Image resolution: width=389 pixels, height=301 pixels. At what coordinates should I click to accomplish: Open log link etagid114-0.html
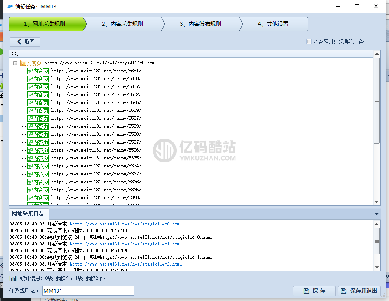pos(126,224)
